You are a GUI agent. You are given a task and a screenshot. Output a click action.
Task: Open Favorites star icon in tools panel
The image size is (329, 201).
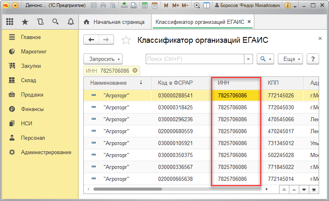tap(25, 21)
